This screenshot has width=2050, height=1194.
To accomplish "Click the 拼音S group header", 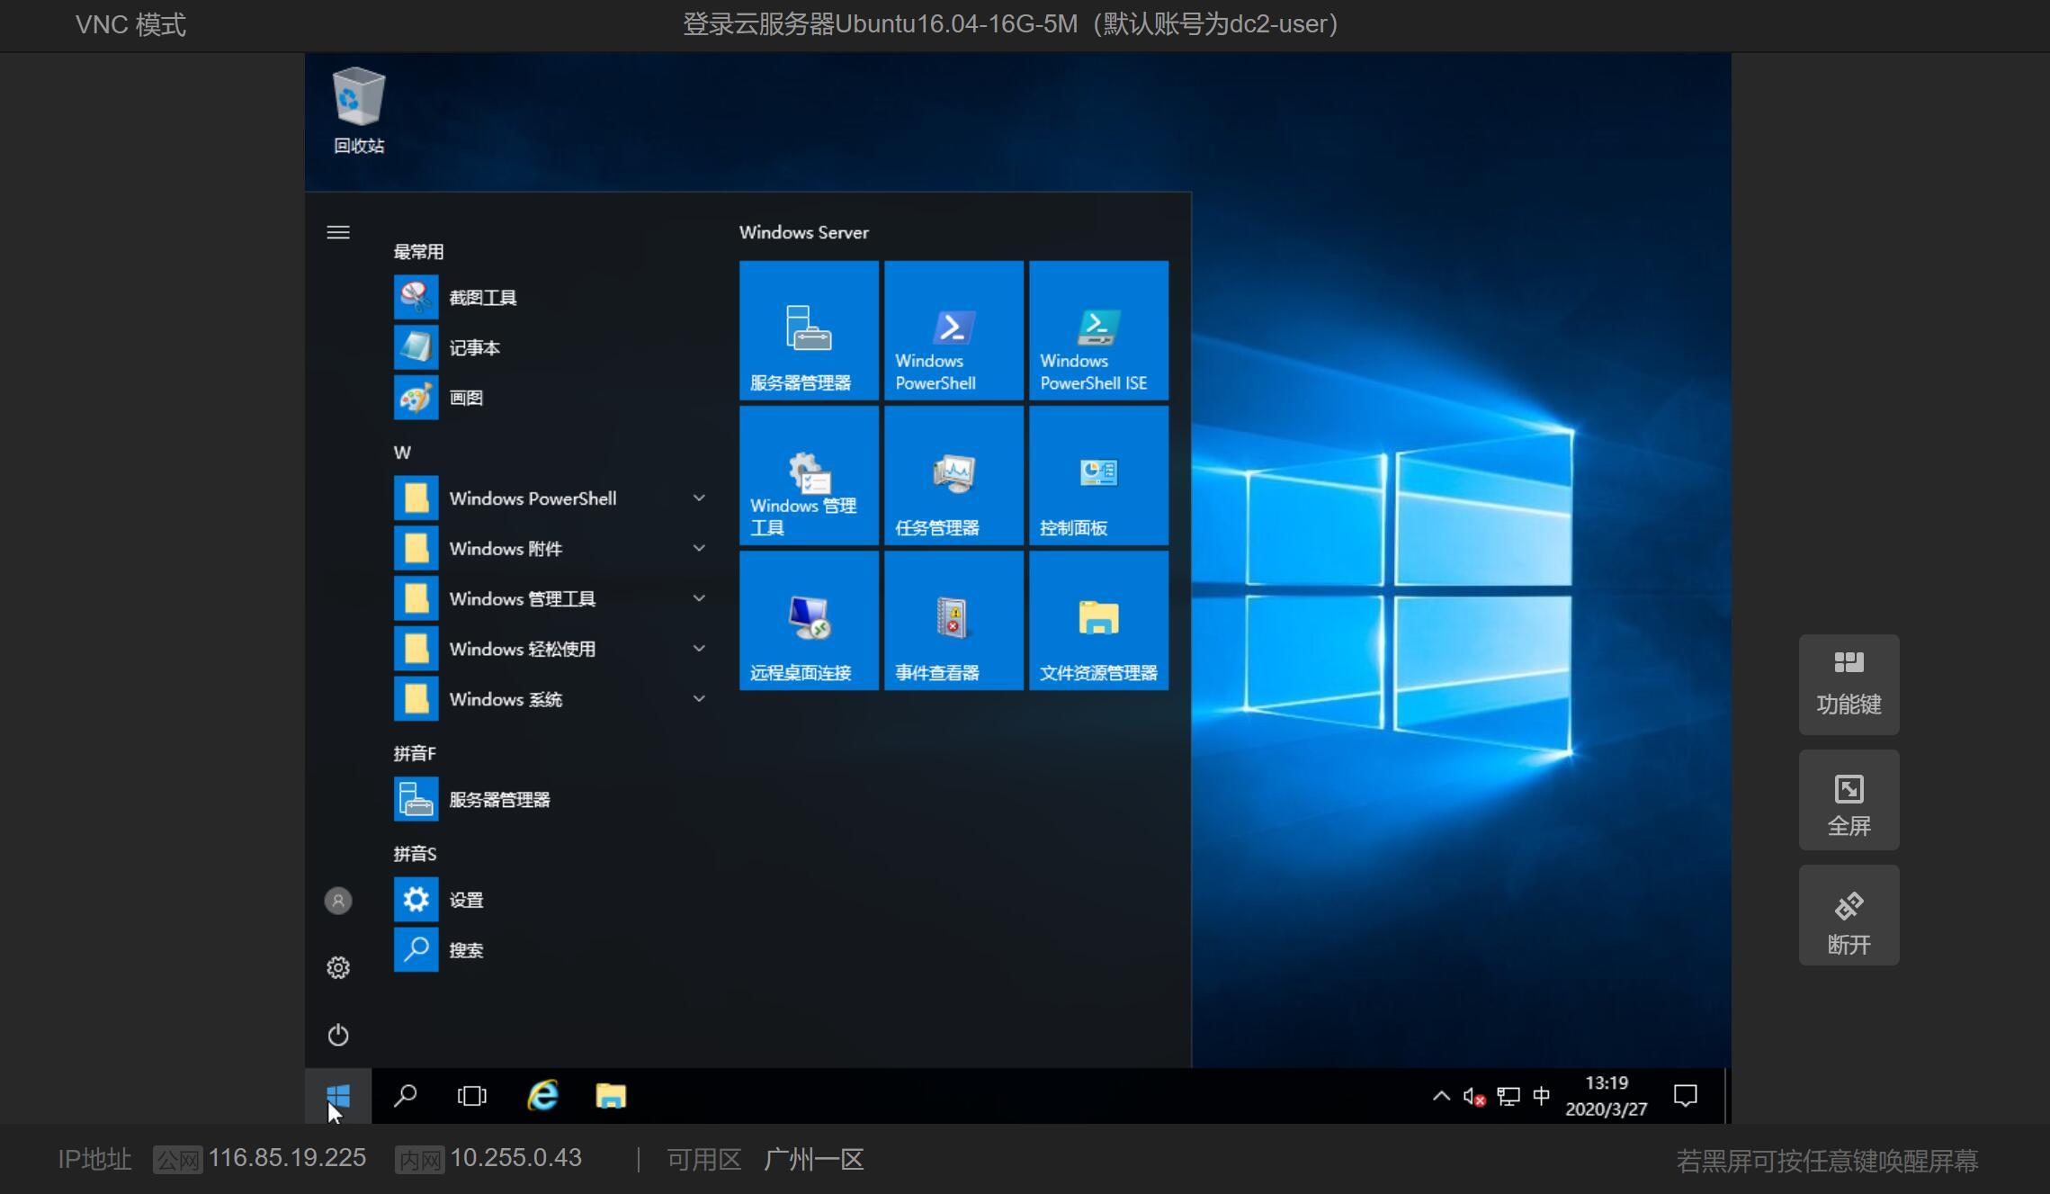I will coord(415,854).
